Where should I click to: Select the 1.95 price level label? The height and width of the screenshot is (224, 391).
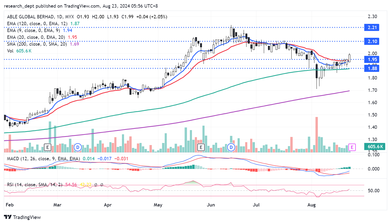pos(372,60)
